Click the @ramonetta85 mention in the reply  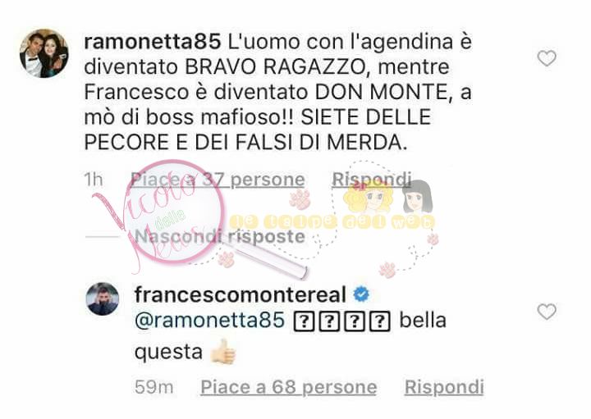pos(209,321)
